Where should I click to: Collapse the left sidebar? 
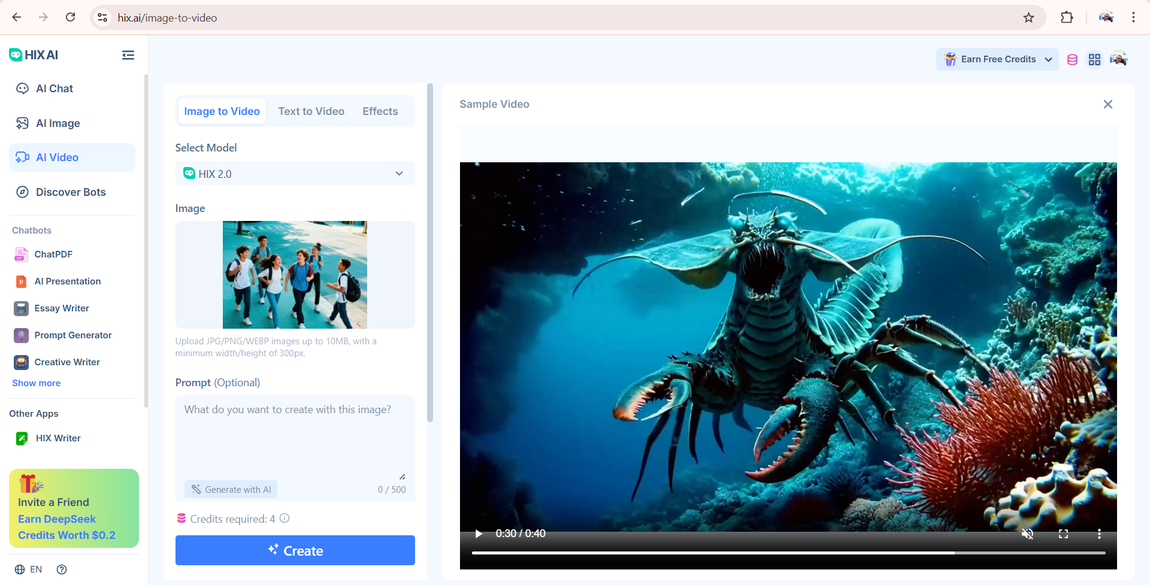(128, 55)
